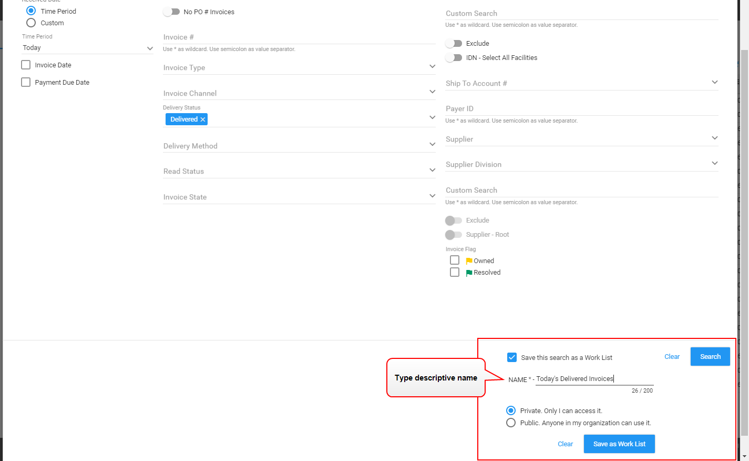The height and width of the screenshot is (461, 749).
Task: Check the Payment Due Date checkbox
Action: pos(26,82)
